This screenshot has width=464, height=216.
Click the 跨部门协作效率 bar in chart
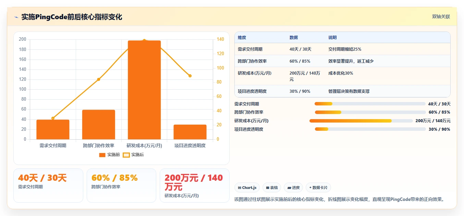(99, 125)
